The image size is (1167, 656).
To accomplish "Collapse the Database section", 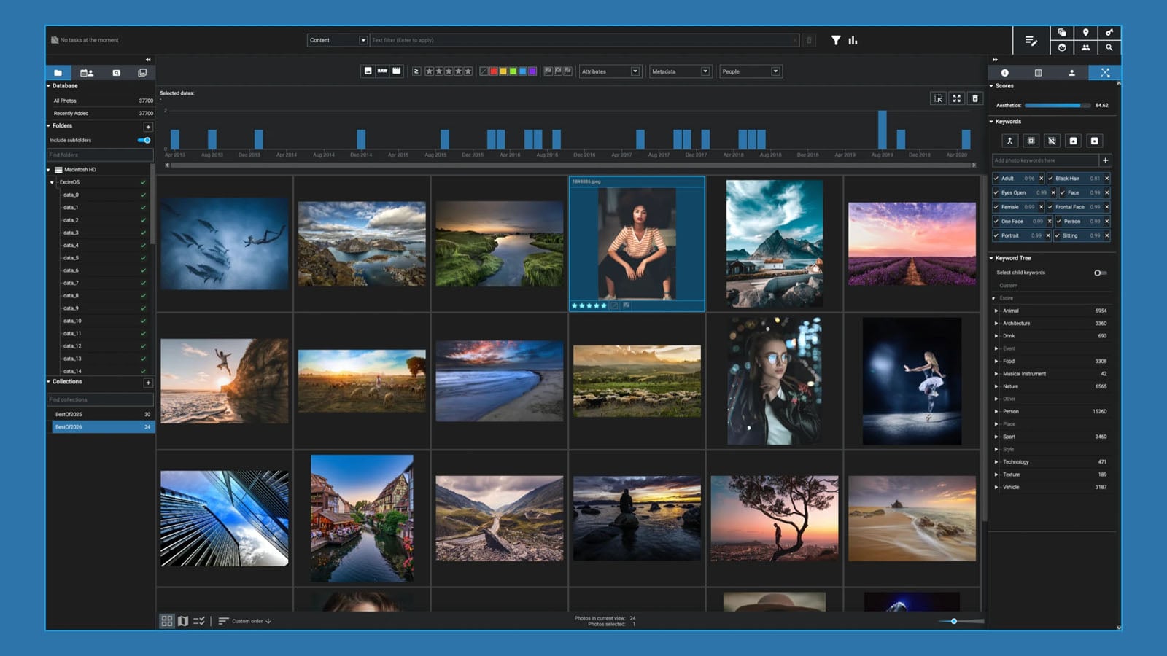I will pos(49,86).
